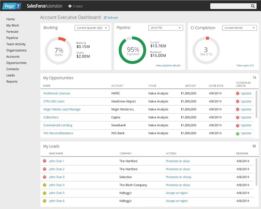Screen dimensions: 261x209
Task: Click red urgency icon beside John Doe 2
Action: 45,169
